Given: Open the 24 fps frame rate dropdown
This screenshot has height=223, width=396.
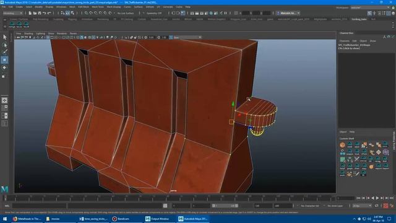Looking at the screenshot, I should pos(362,206).
